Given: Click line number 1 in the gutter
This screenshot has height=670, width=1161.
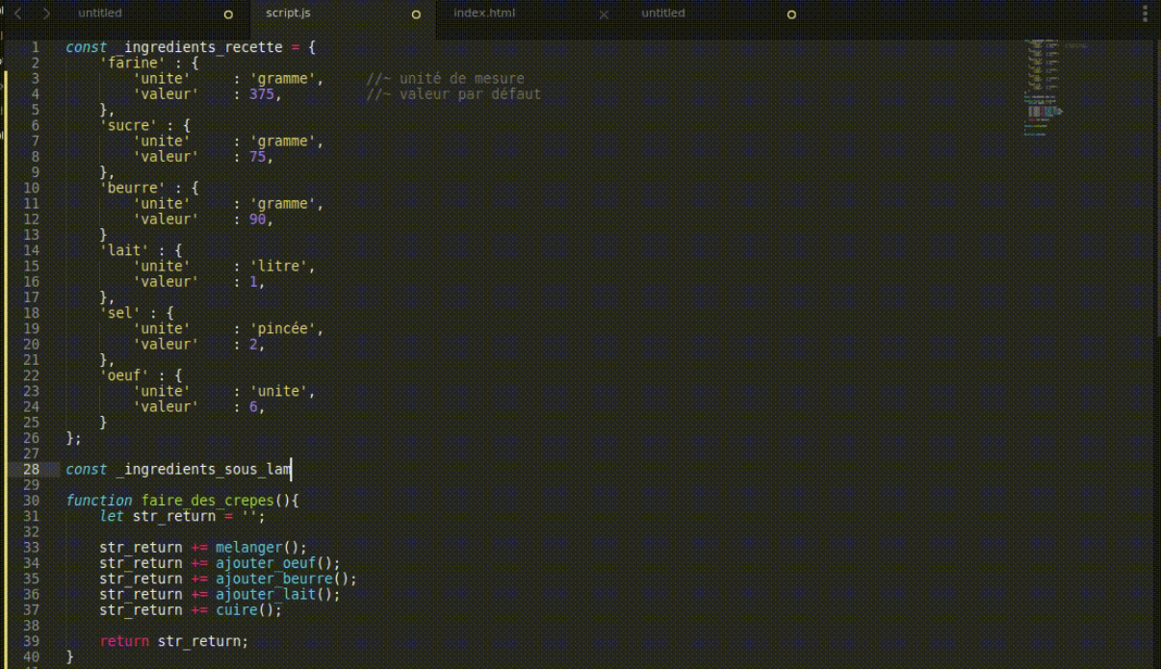Looking at the screenshot, I should click(x=35, y=47).
